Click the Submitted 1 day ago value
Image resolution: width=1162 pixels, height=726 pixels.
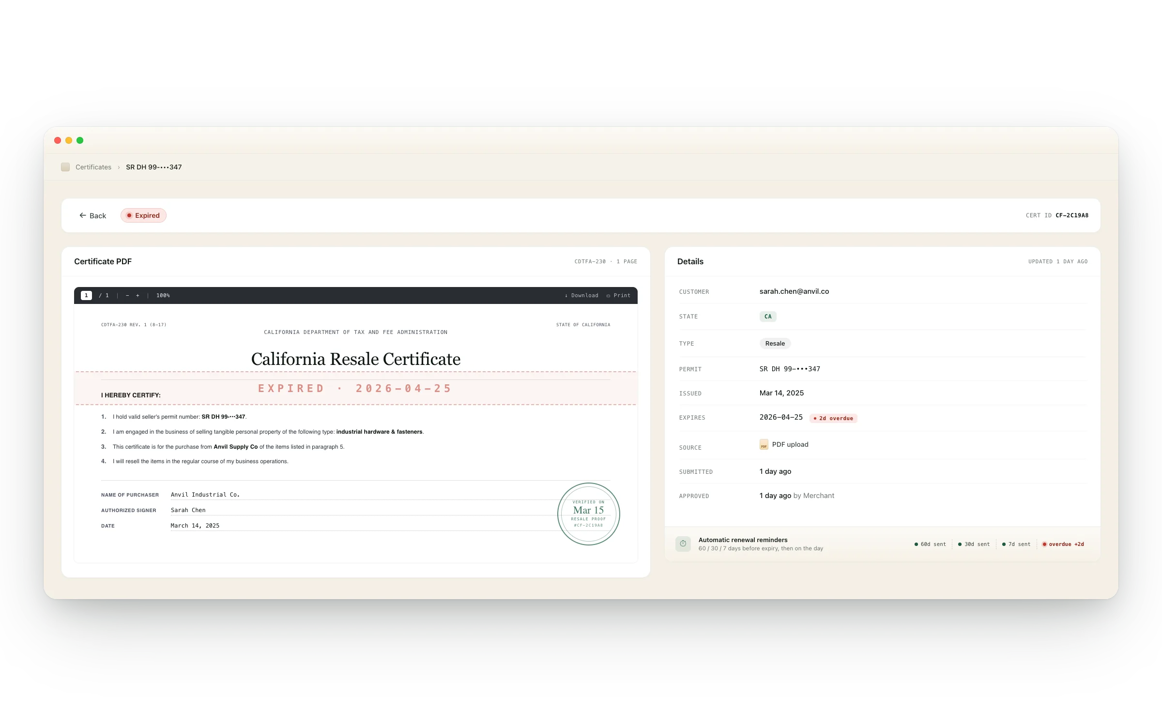[x=775, y=471]
